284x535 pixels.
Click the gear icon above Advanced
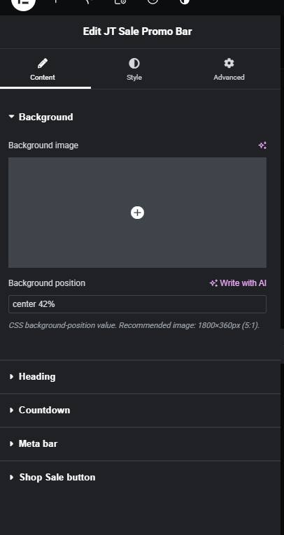point(229,63)
